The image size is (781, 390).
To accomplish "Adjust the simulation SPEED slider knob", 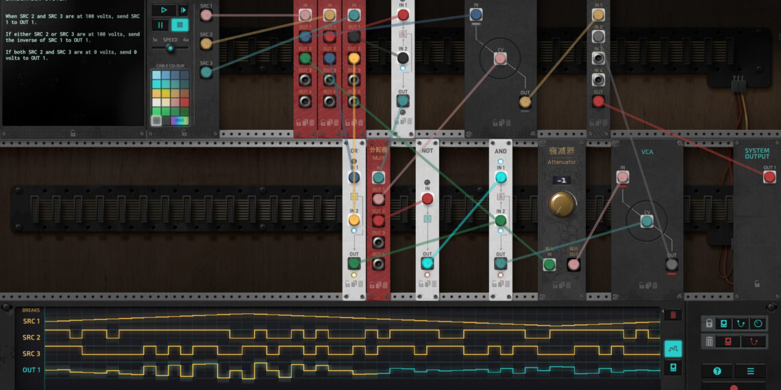I will 171,49.
